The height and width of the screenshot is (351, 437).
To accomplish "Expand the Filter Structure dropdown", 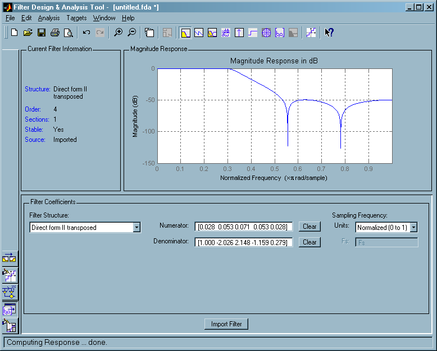I will (136, 227).
